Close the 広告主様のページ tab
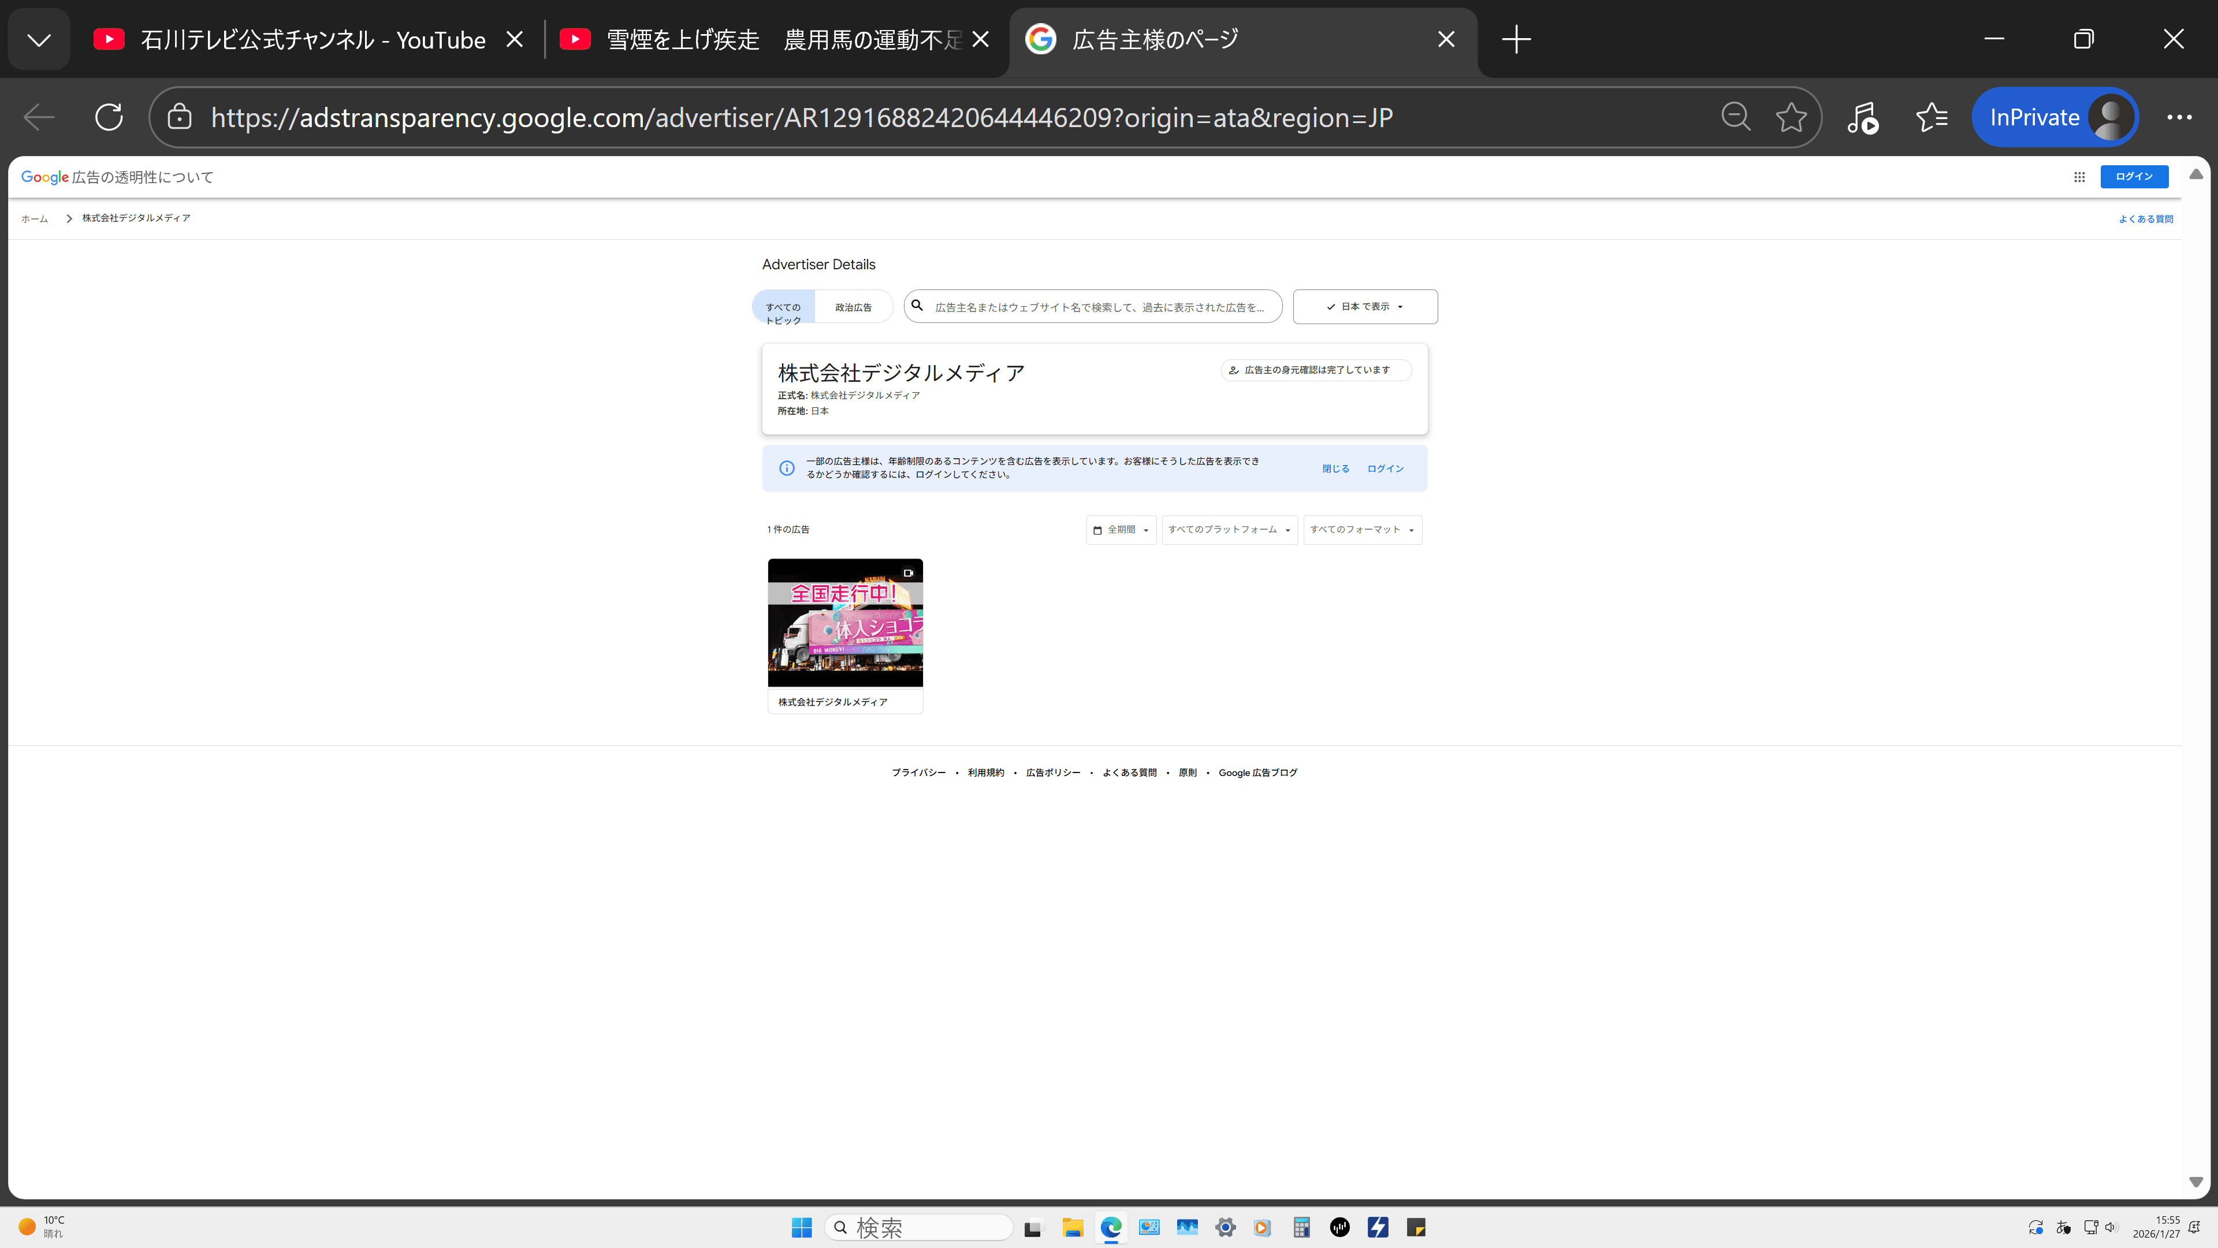Screen dimensions: 2218x1248 (x=1446, y=40)
